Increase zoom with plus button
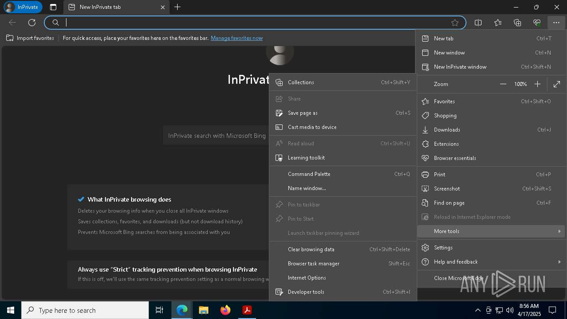Viewport: 567px width, 319px height. pos(537,84)
